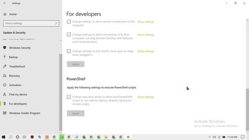249x140 pixels.
Task: Click Show settings for remote connections
Action: (146, 22)
